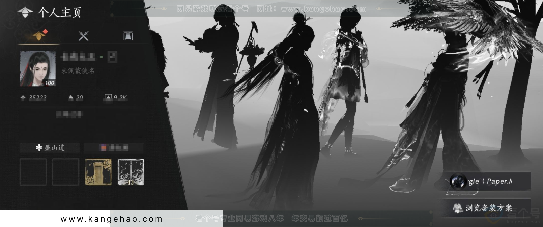The width and height of the screenshot is (543, 227).
Task: Select the picture icon stat showing 9.2K
Action: [116, 98]
